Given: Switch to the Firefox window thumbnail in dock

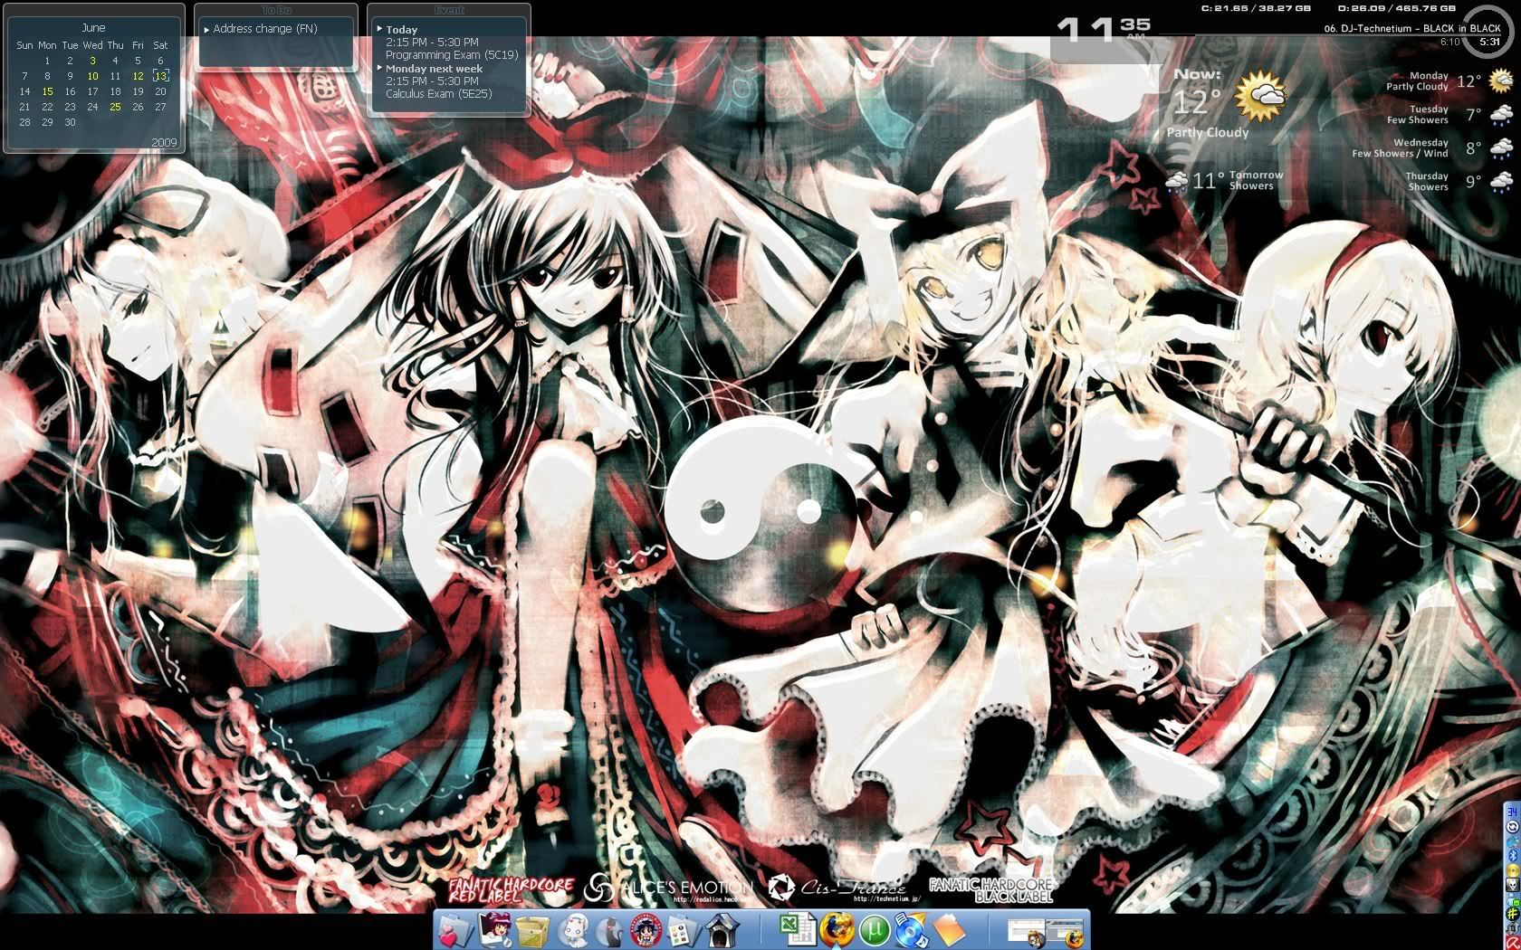Looking at the screenshot, I should [x=1065, y=931].
